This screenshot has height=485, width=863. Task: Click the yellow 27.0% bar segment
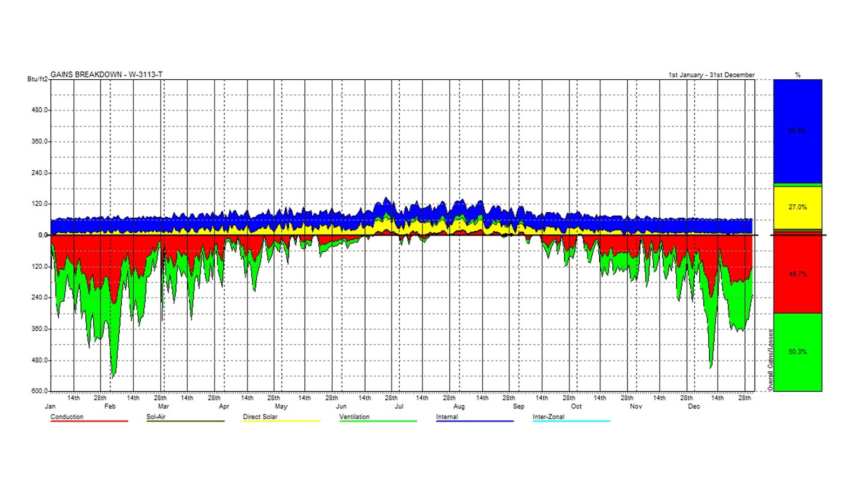798,207
